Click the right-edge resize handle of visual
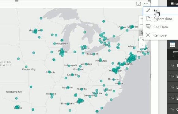 (150, 76)
